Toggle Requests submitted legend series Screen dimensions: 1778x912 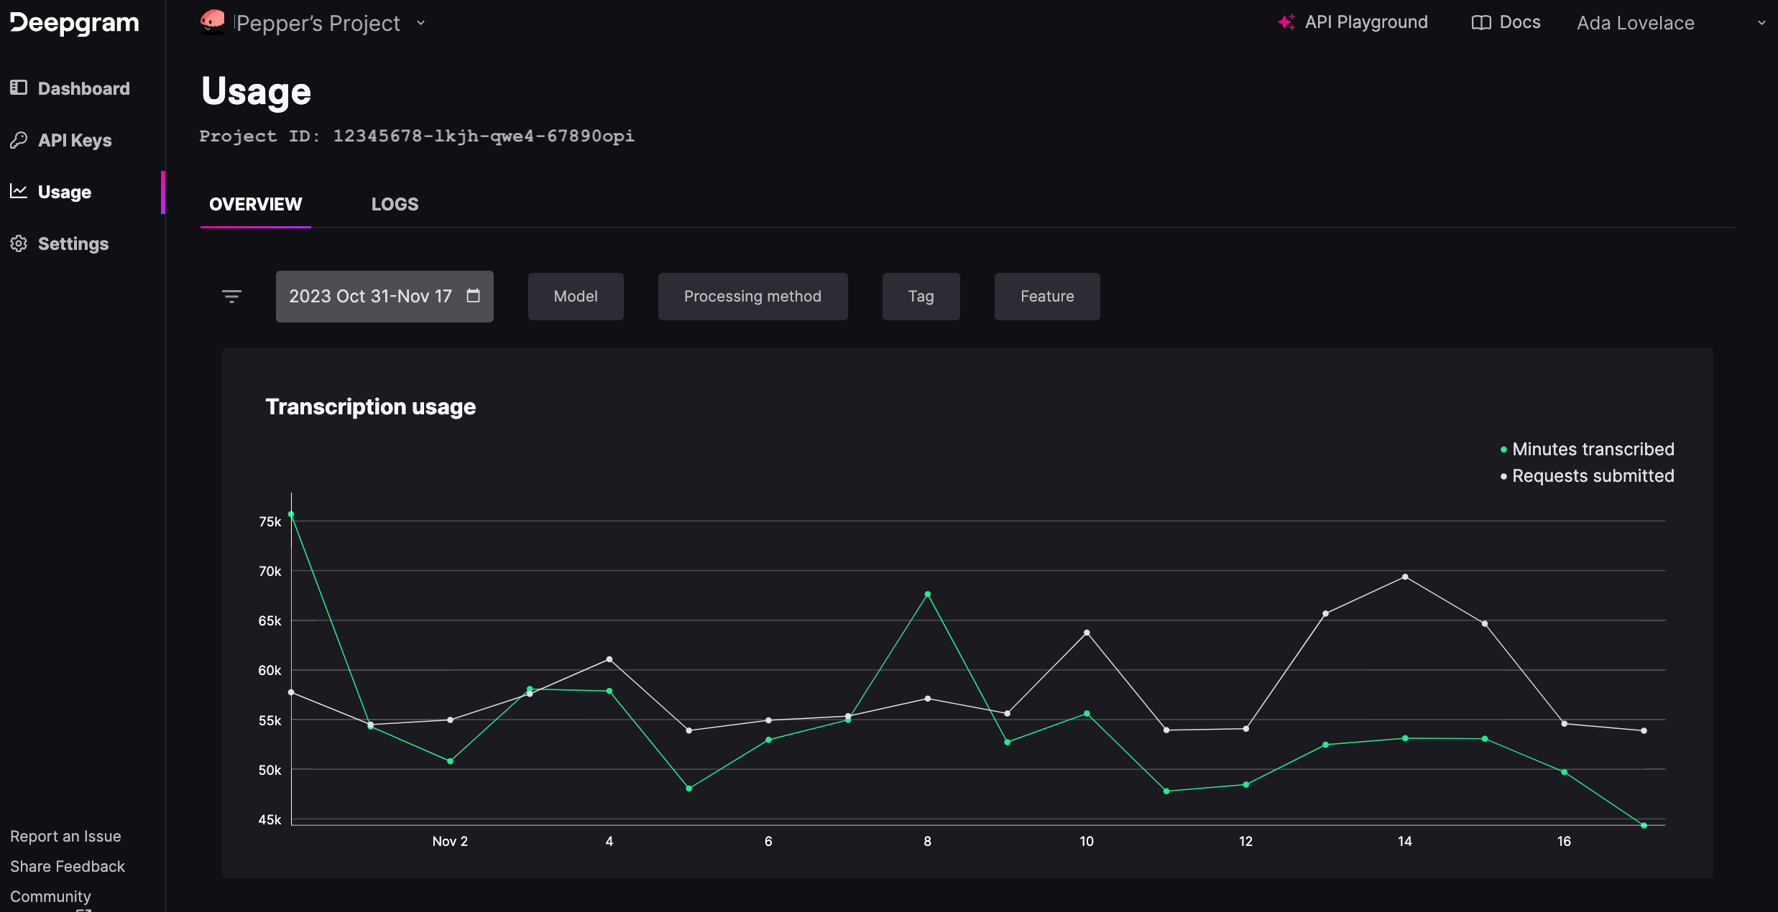1593,476
